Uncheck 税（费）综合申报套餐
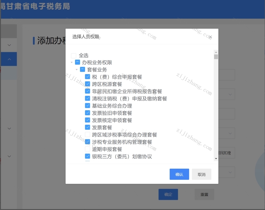Screen dimensions: 265x210 pyautogui.click(x=87, y=77)
